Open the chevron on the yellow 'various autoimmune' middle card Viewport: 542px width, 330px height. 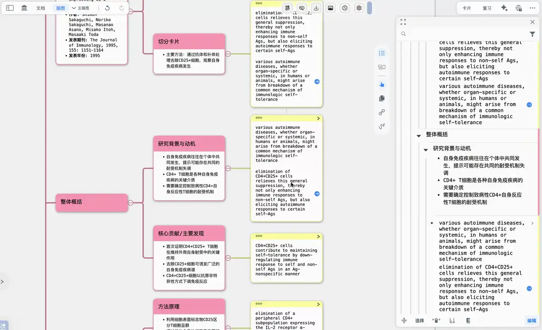(x=318, y=118)
